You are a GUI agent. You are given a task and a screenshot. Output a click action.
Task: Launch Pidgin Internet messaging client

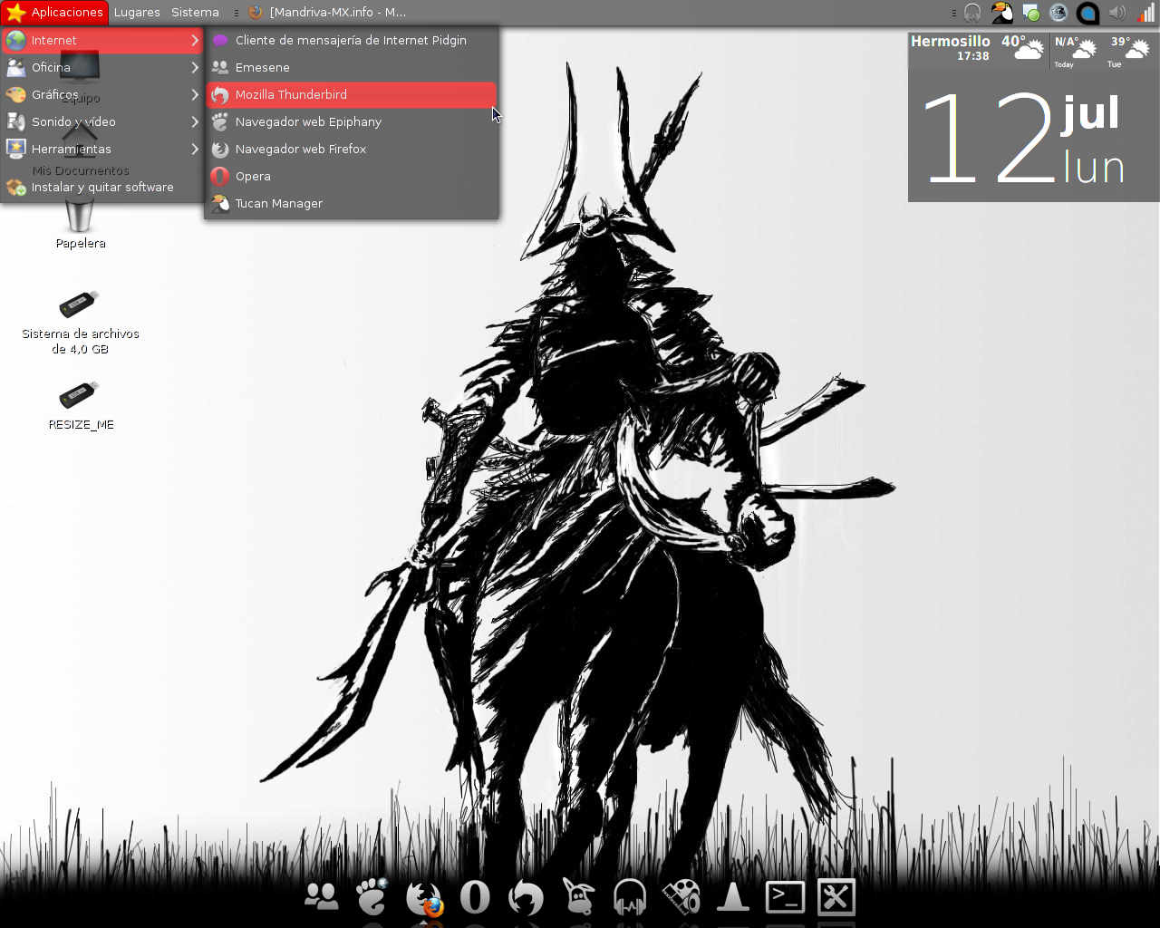click(352, 40)
